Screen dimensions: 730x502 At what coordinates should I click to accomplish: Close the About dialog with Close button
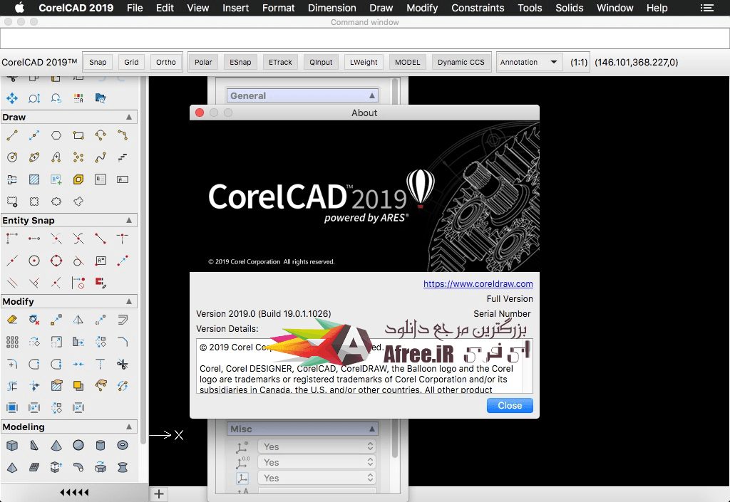510,405
